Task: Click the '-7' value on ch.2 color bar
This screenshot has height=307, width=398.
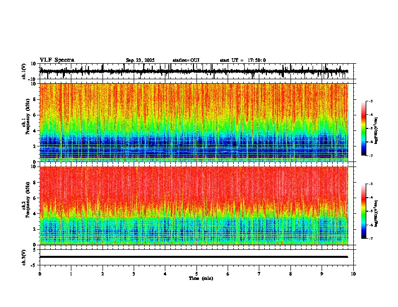Action: pos(370,239)
